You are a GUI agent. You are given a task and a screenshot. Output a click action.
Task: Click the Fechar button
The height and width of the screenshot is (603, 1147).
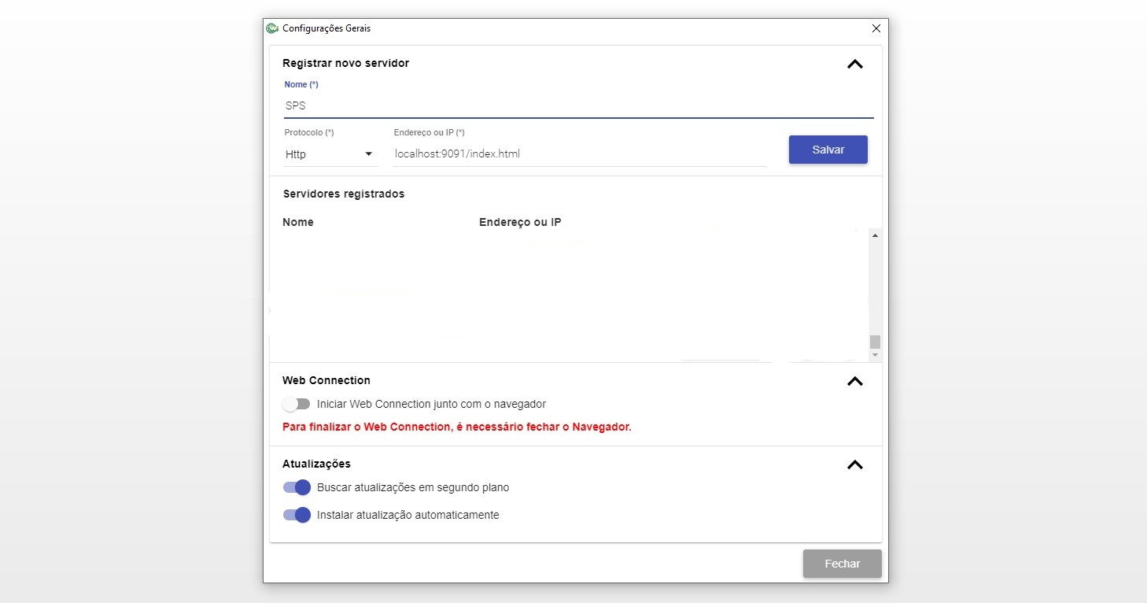tap(843, 564)
